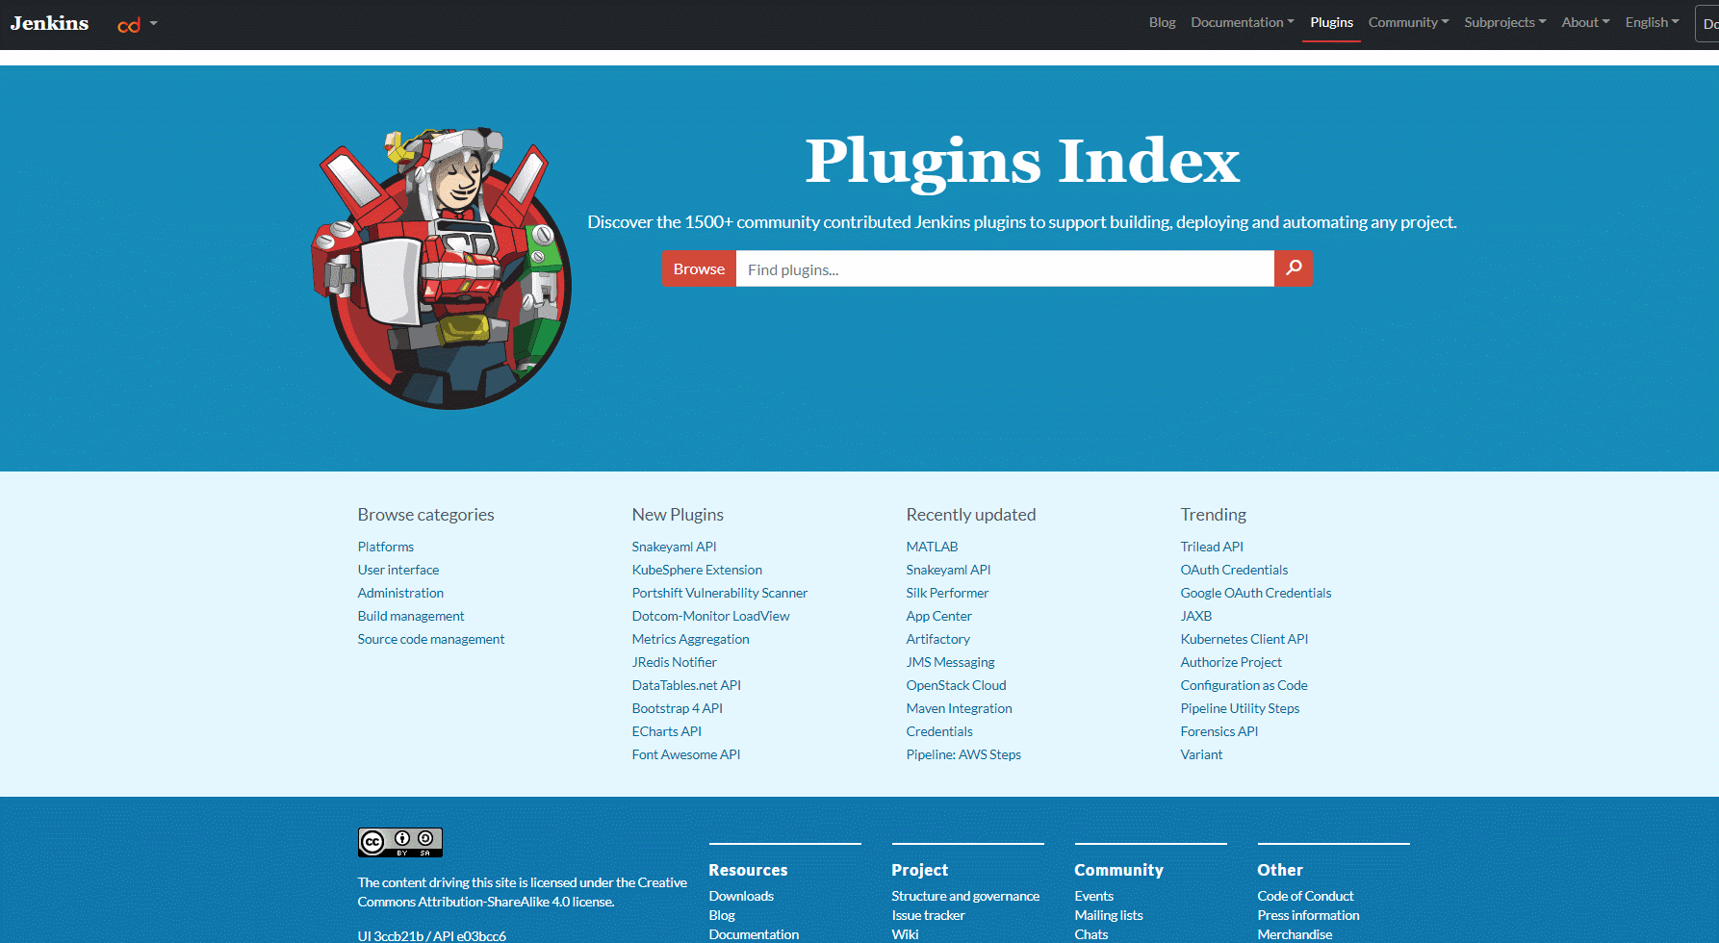Open the Variant plugin link
Image resolution: width=1719 pixels, height=943 pixels.
(x=1201, y=754)
